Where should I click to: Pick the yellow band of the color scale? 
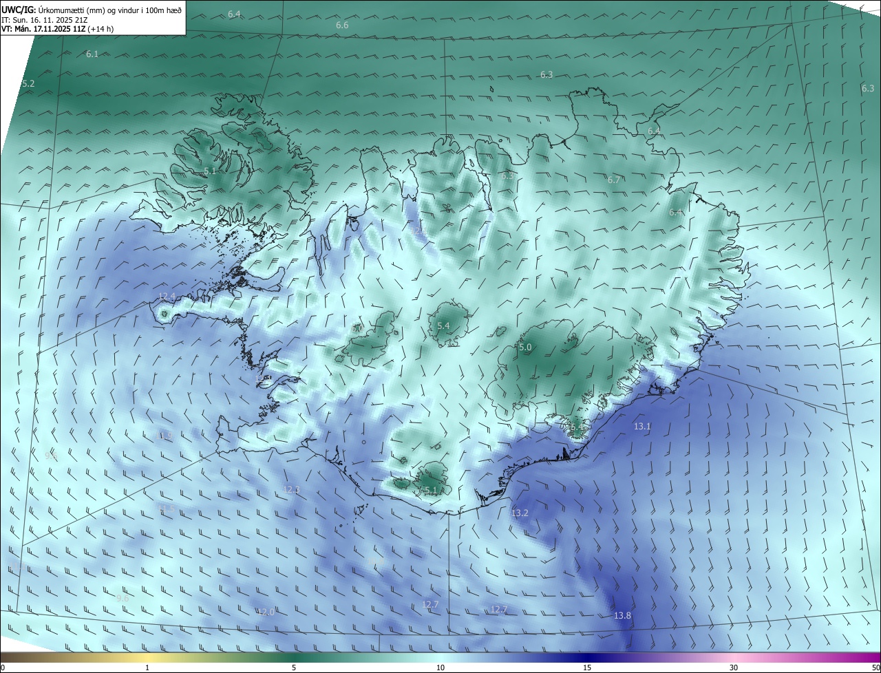(x=147, y=658)
